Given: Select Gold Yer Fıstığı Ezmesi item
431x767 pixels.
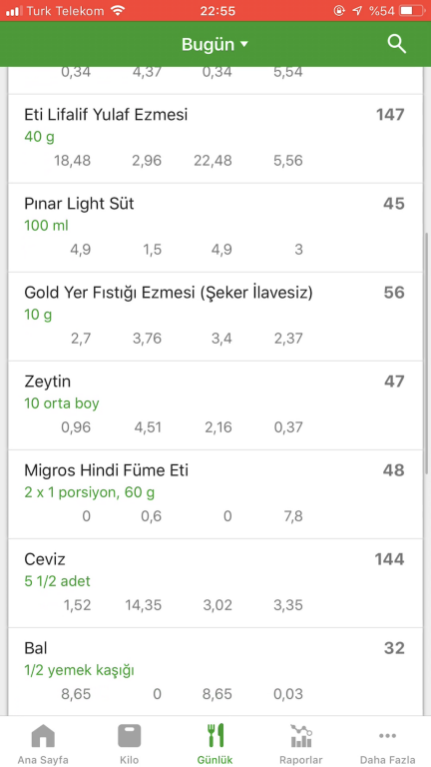Looking at the screenshot, I should coord(215,317).
